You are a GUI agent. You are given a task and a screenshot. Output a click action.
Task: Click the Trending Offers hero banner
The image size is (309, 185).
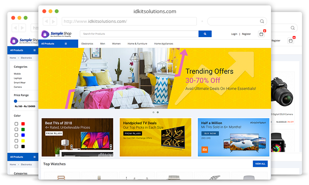click(155, 78)
